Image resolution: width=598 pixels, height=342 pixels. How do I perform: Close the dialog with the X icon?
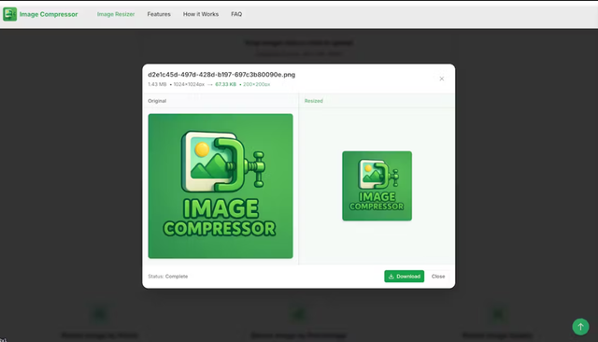(442, 78)
